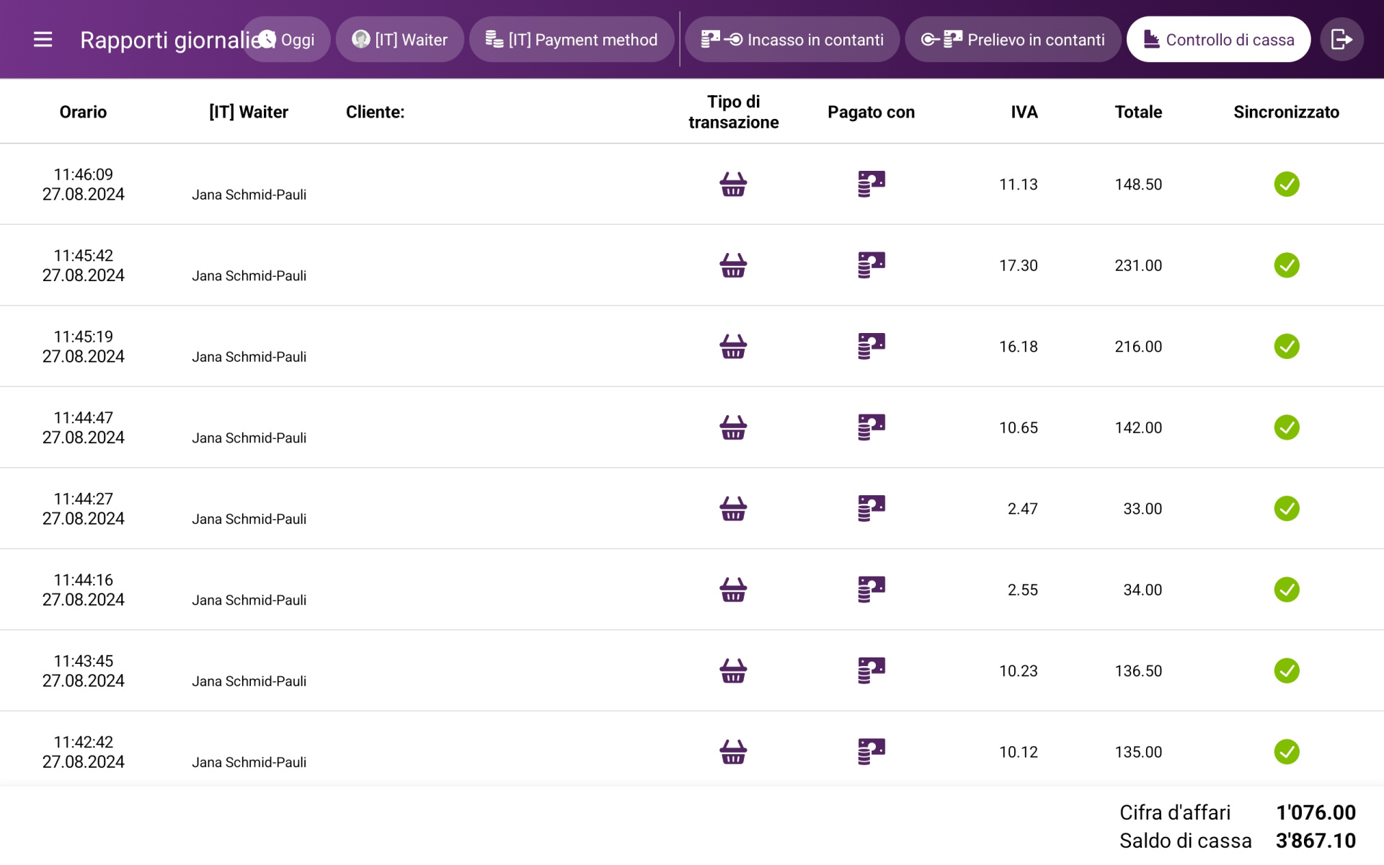Click the Pagato con column header
Viewport: 1384px width, 865px height.
(x=871, y=112)
